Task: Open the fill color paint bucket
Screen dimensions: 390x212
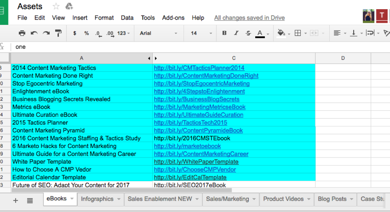Action: (281, 33)
